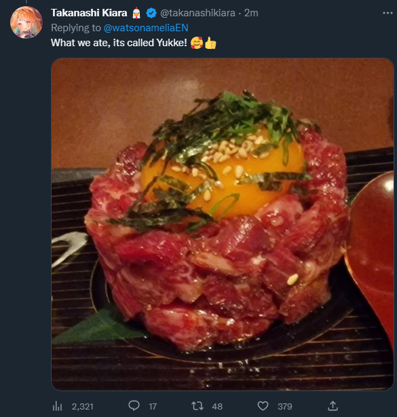Screen dimensions: 397x417
Task: Expand the Yukke food photo
Action: click(223, 224)
